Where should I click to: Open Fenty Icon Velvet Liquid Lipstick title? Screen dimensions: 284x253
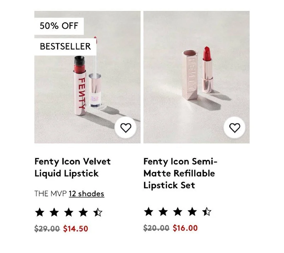point(72,167)
